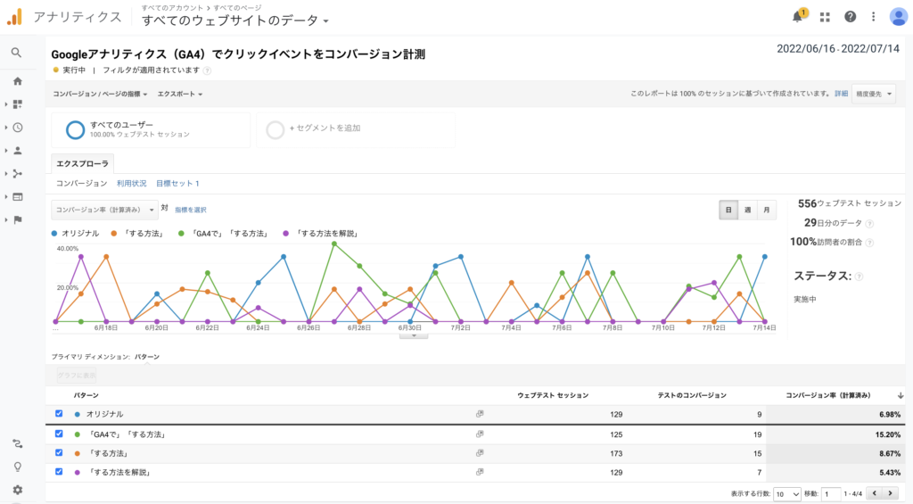Click the グラフに表示 button

pos(77,376)
